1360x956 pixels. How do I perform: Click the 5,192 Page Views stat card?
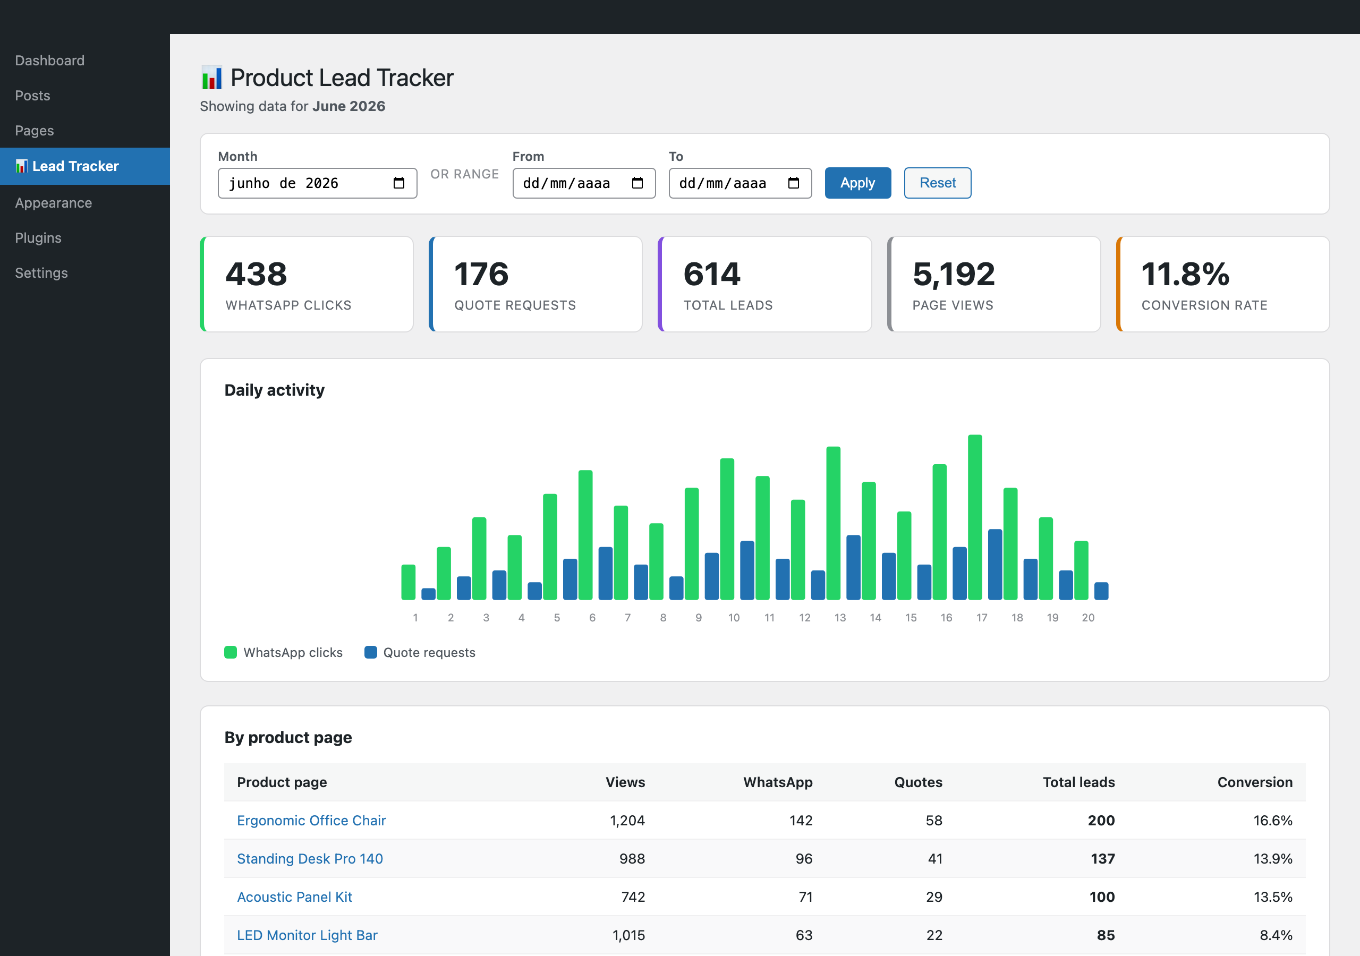point(994,284)
